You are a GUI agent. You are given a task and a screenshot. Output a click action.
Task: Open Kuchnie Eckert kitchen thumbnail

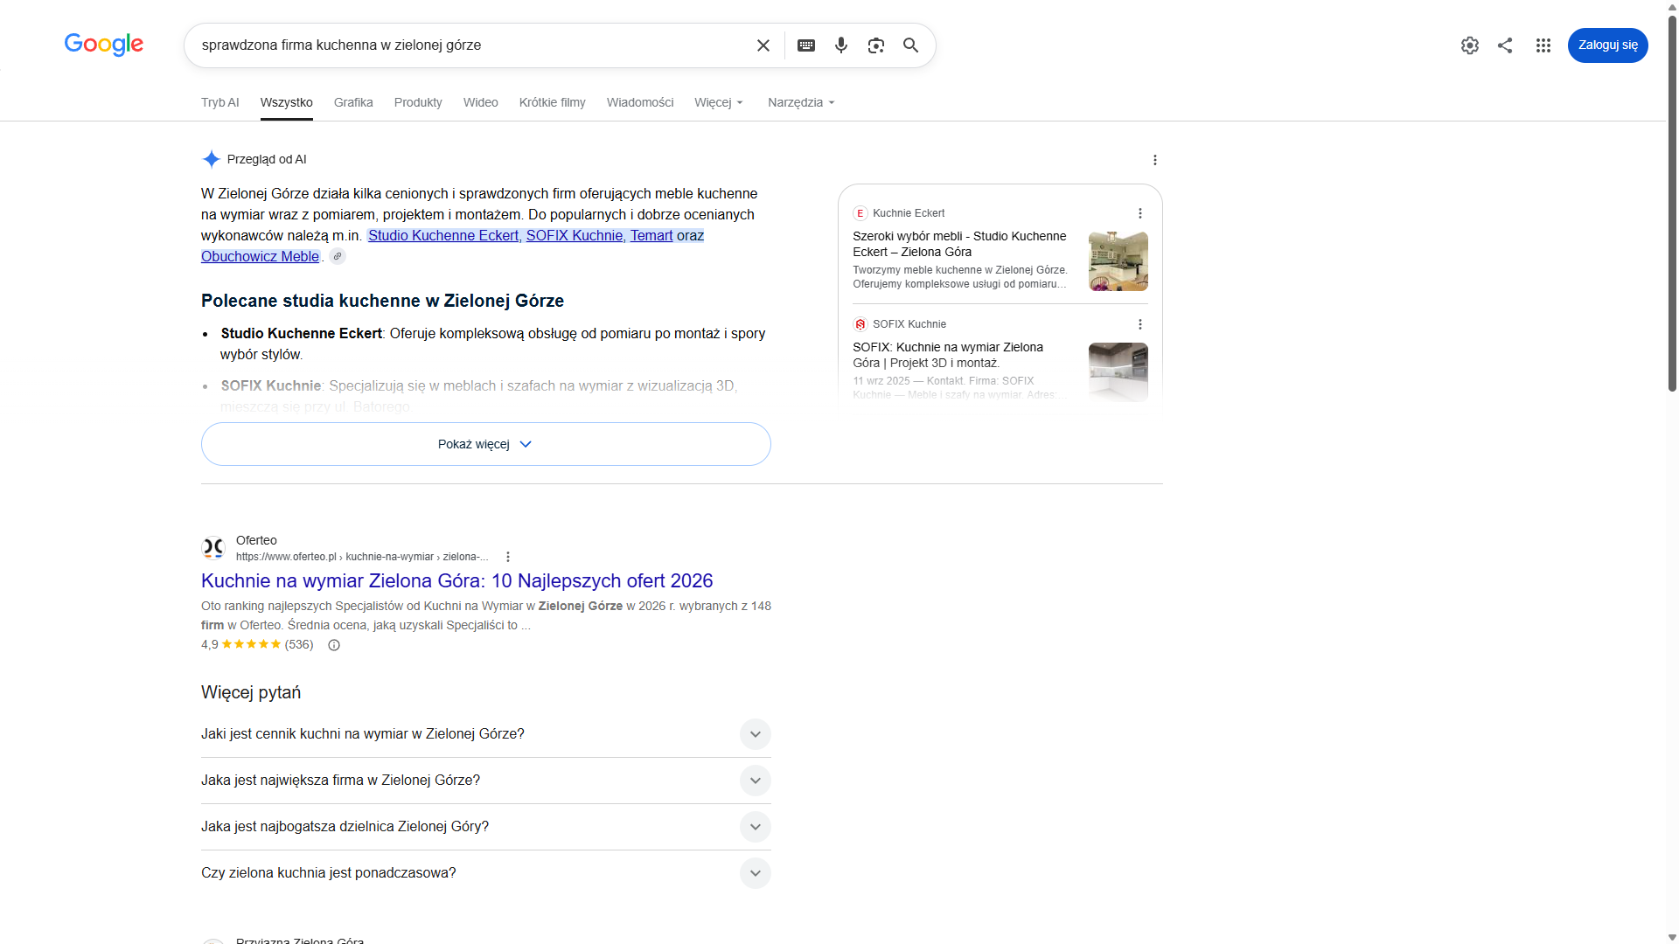click(x=1118, y=261)
